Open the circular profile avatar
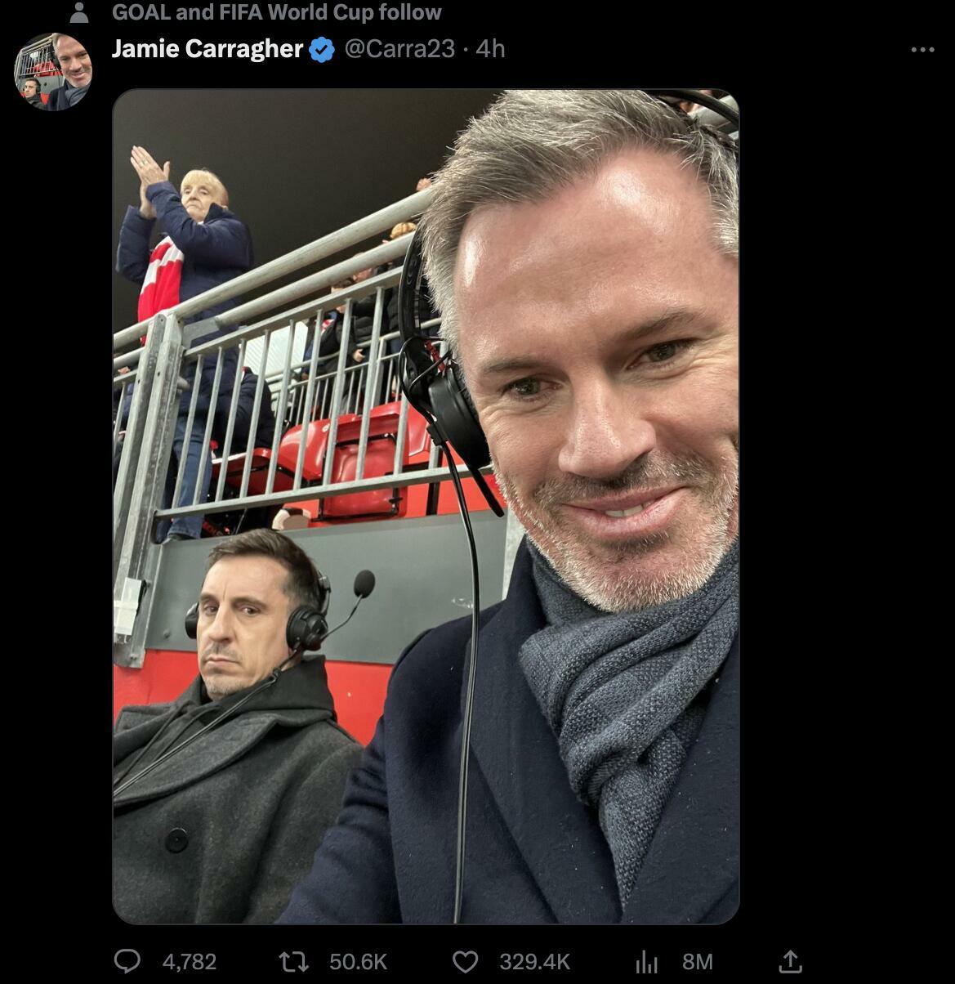 (53, 72)
